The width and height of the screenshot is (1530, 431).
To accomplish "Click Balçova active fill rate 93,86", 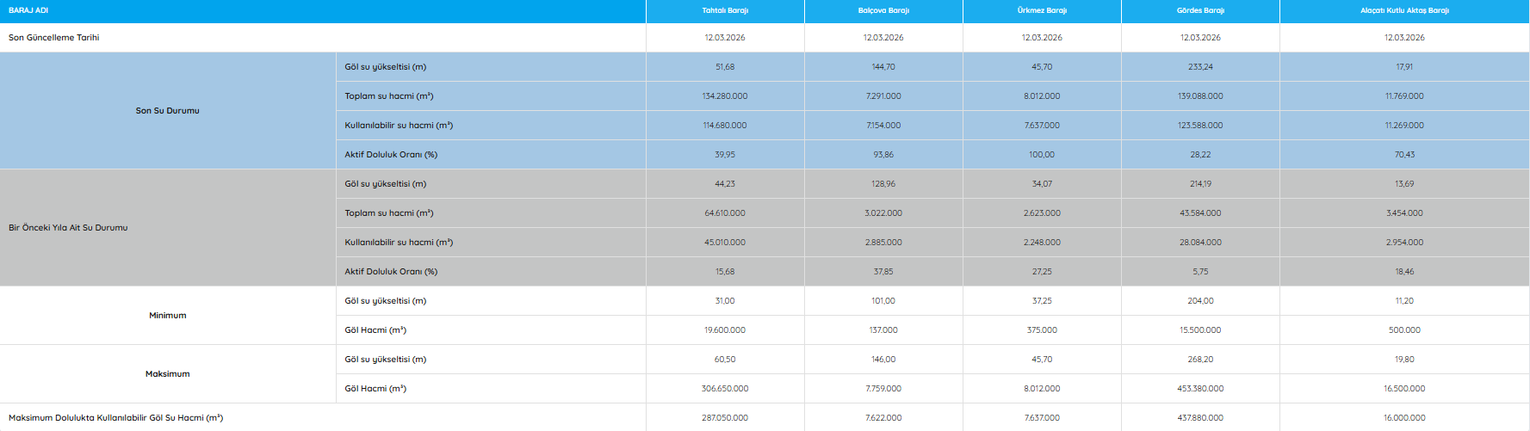I will pos(883,155).
